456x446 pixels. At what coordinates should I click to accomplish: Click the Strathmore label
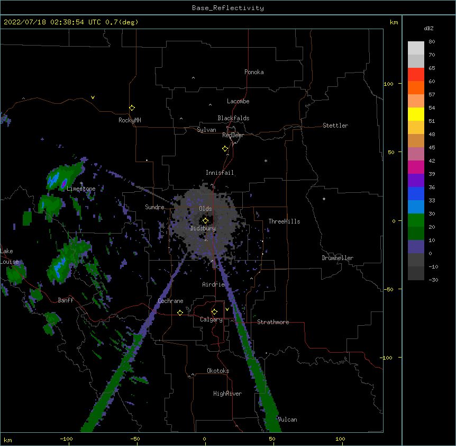pos(273,322)
